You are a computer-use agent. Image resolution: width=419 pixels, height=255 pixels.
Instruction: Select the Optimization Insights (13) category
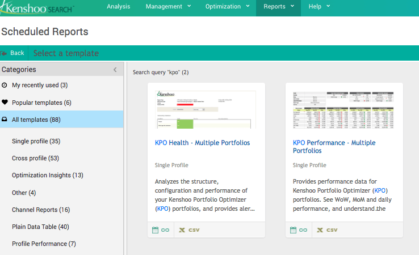click(48, 175)
